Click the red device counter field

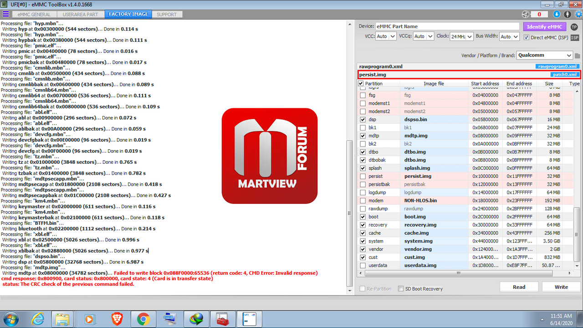click(539, 14)
